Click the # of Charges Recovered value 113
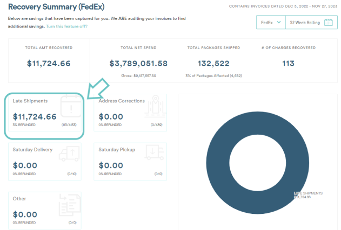 point(288,64)
